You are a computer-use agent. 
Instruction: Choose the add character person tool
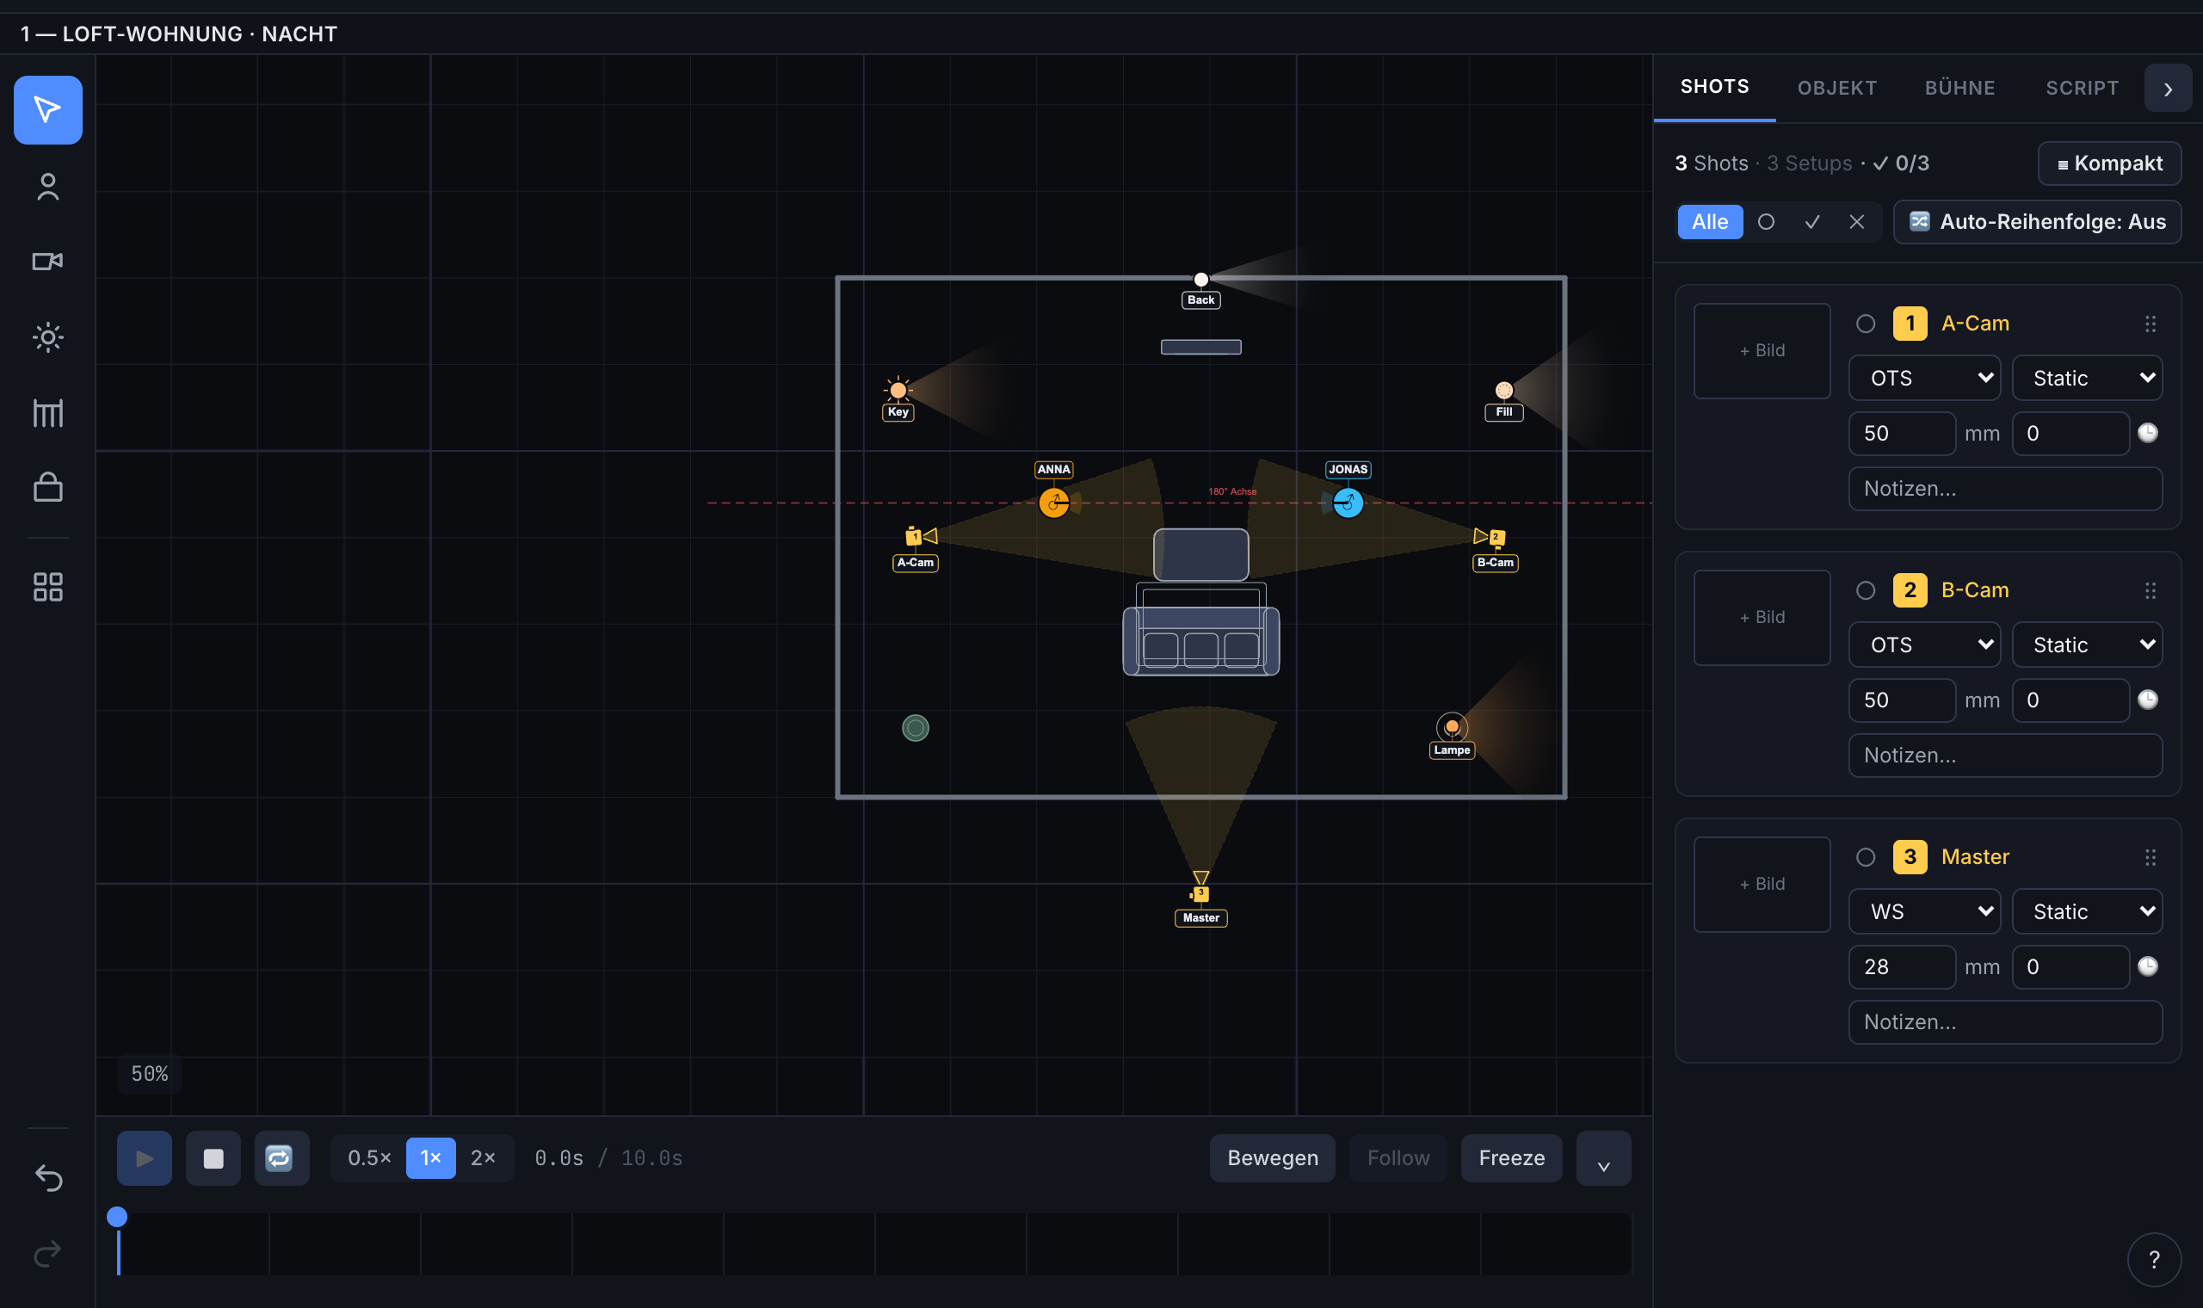pos(47,186)
